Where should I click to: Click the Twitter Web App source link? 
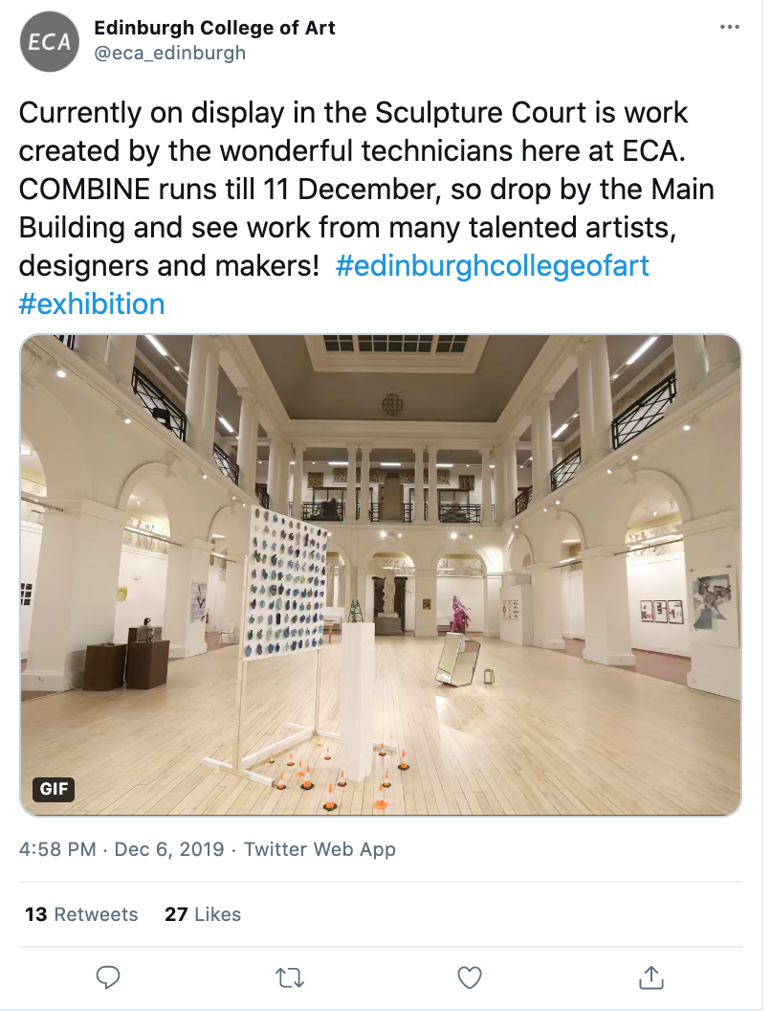point(319,849)
